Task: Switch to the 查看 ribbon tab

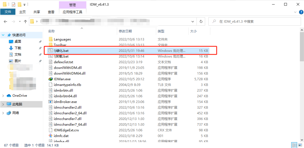Action: [51, 12]
